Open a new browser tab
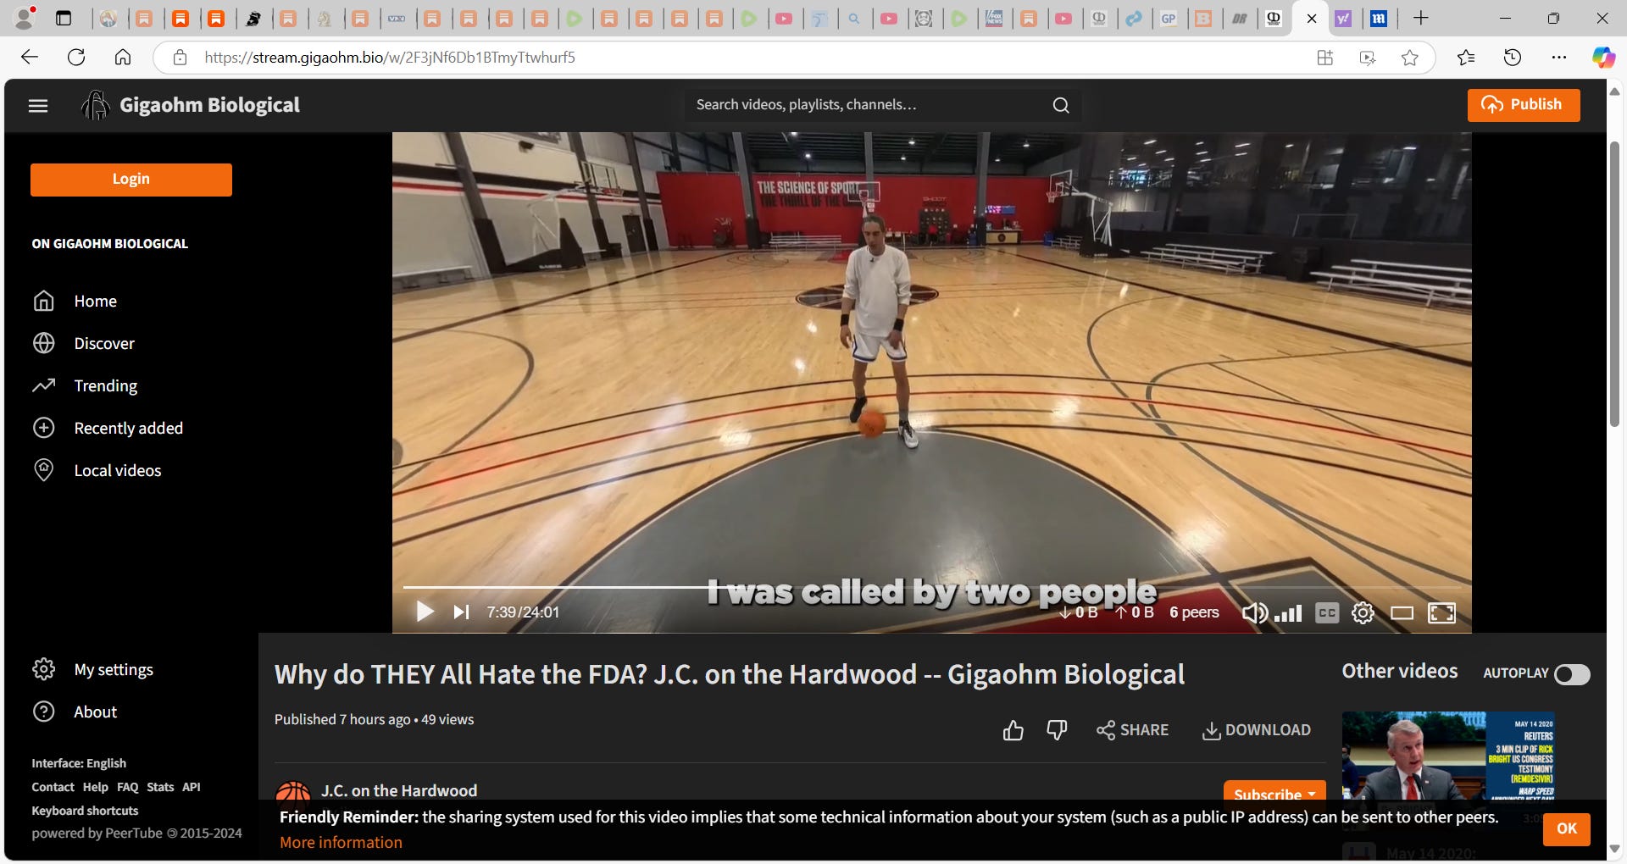 click(x=1421, y=18)
